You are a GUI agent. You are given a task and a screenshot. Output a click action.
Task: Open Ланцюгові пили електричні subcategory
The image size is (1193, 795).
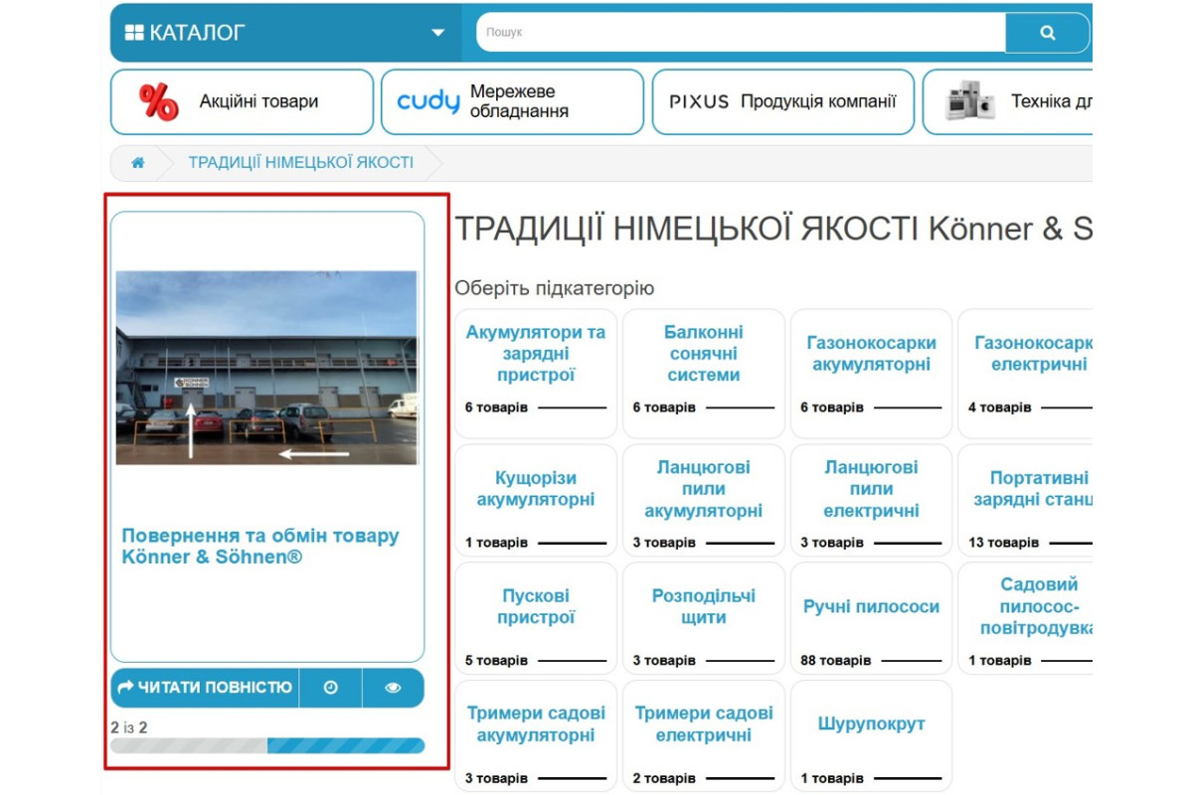click(872, 489)
